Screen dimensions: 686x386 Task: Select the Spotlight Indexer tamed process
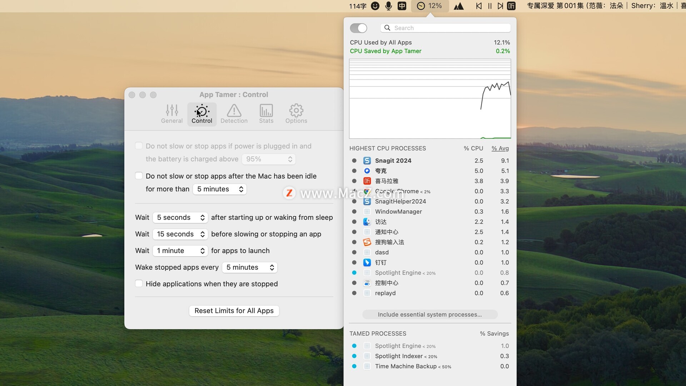(x=430, y=356)
